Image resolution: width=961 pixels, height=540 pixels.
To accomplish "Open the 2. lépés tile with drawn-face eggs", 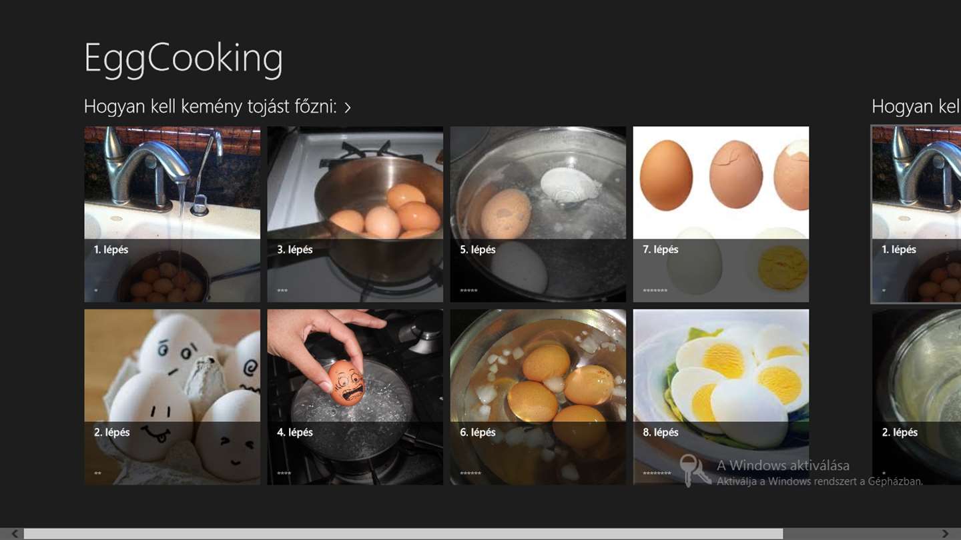I will [172, 397].
